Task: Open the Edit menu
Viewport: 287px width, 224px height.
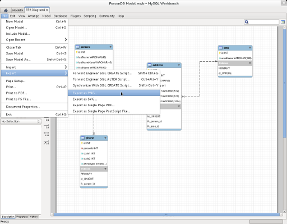Action: [12, 16]
